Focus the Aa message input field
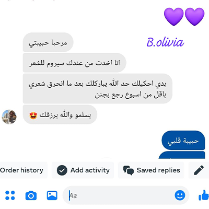Image resolution: width=209 pixels, height=209 pixels. point(122,195)
